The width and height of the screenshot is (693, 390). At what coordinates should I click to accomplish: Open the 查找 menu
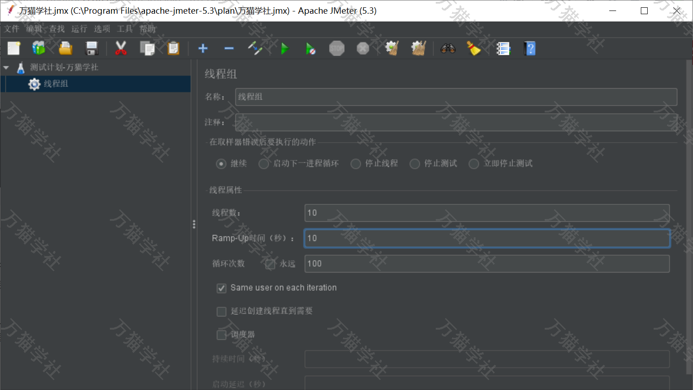pyautogui.click(x=57, y=29)
